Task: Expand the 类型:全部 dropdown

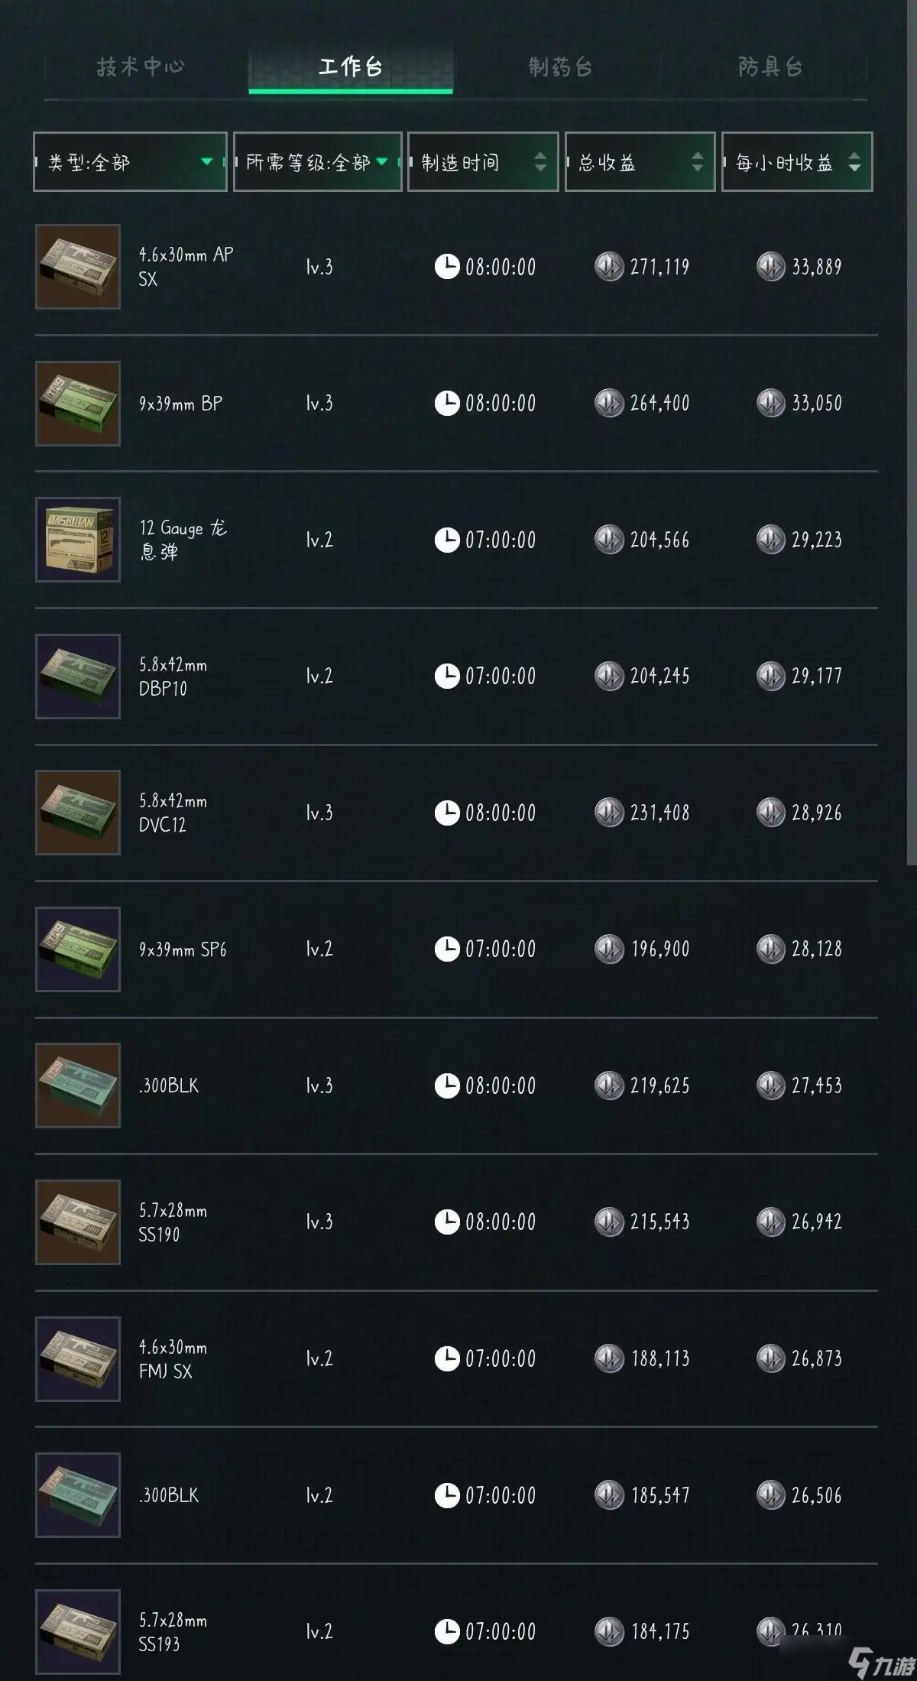Action: tap(130, 162)
